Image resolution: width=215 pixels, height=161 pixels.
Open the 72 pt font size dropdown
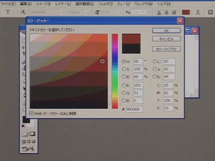(120, 12)
